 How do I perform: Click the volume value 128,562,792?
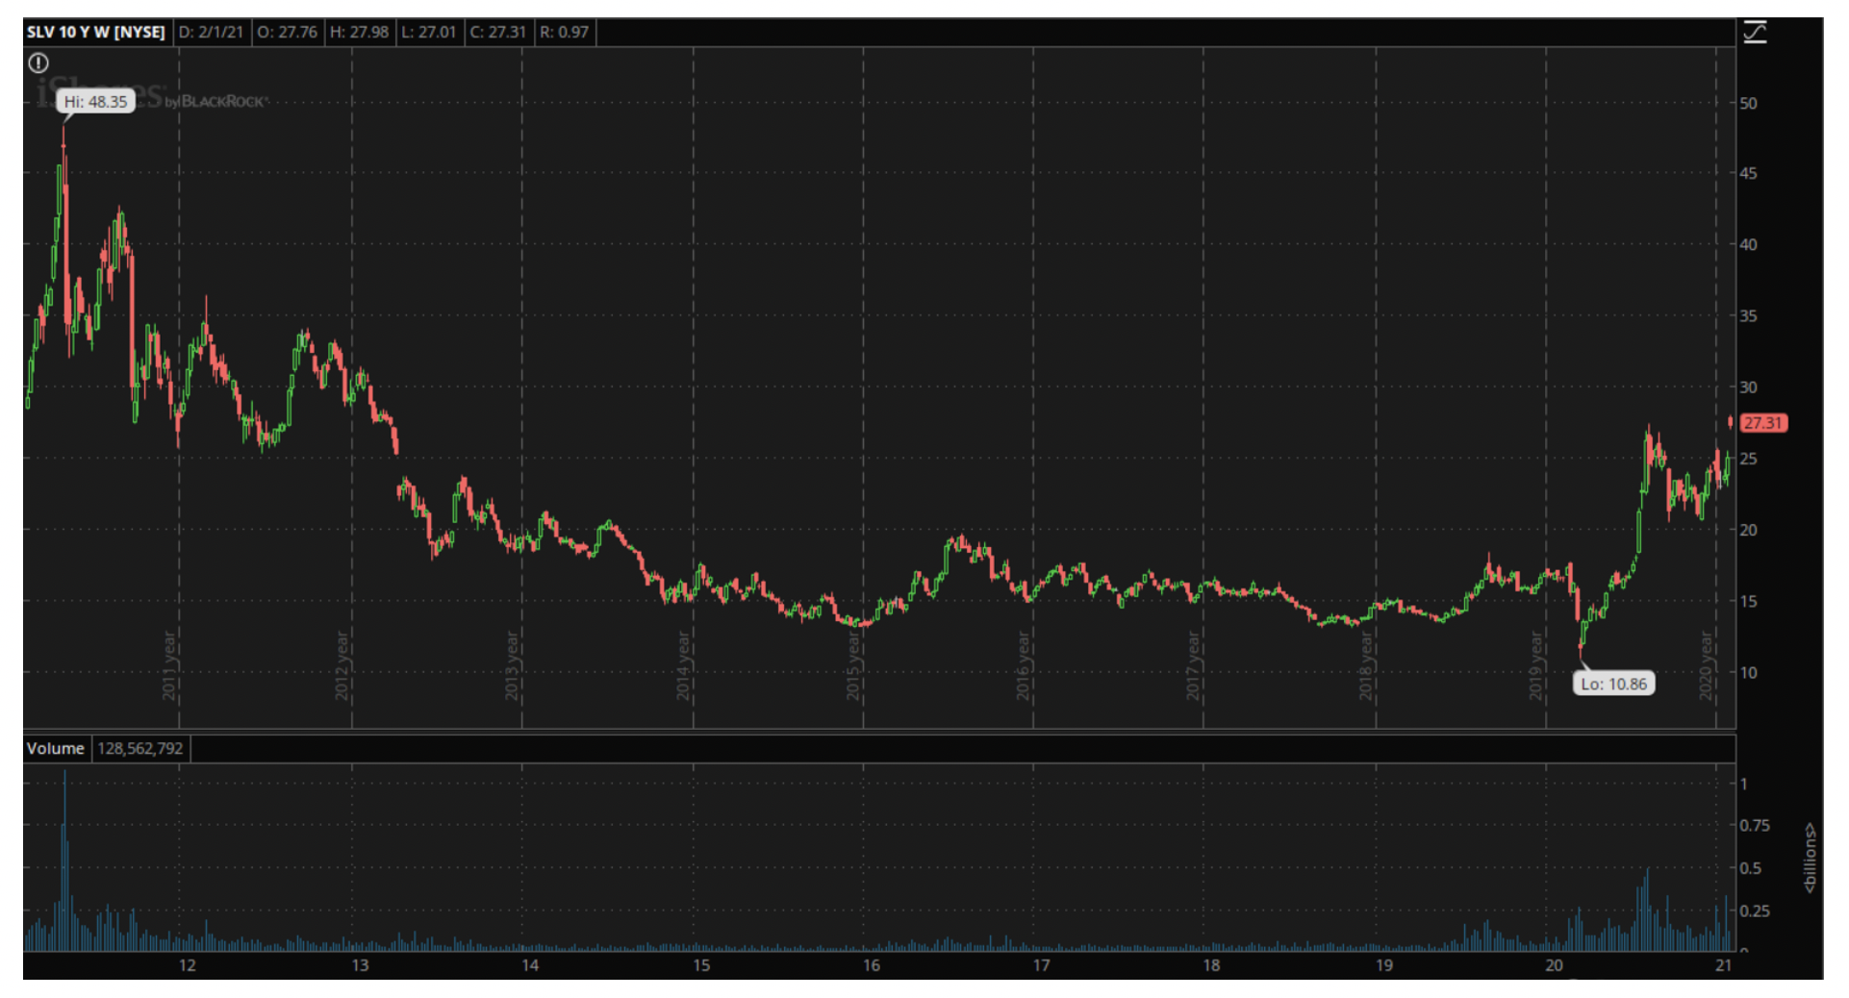click(x=140, y=748)
